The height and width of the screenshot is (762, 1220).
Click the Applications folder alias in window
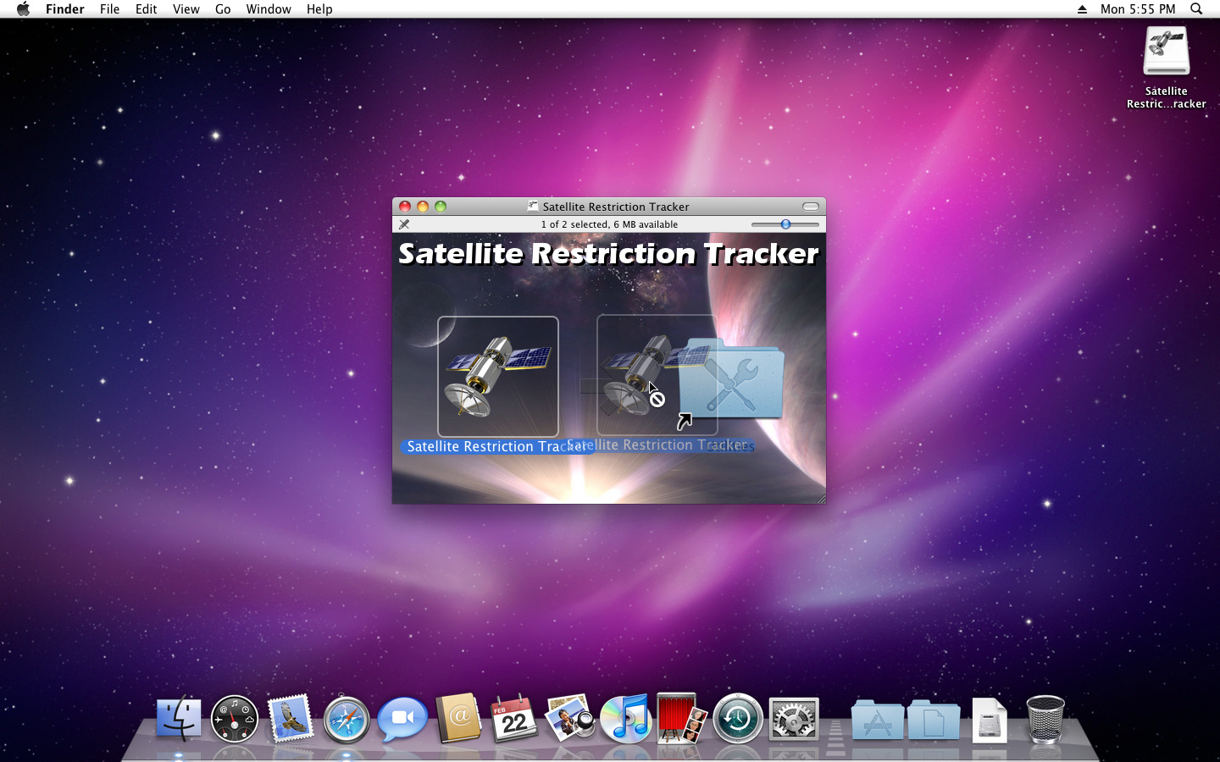point(733,379)
